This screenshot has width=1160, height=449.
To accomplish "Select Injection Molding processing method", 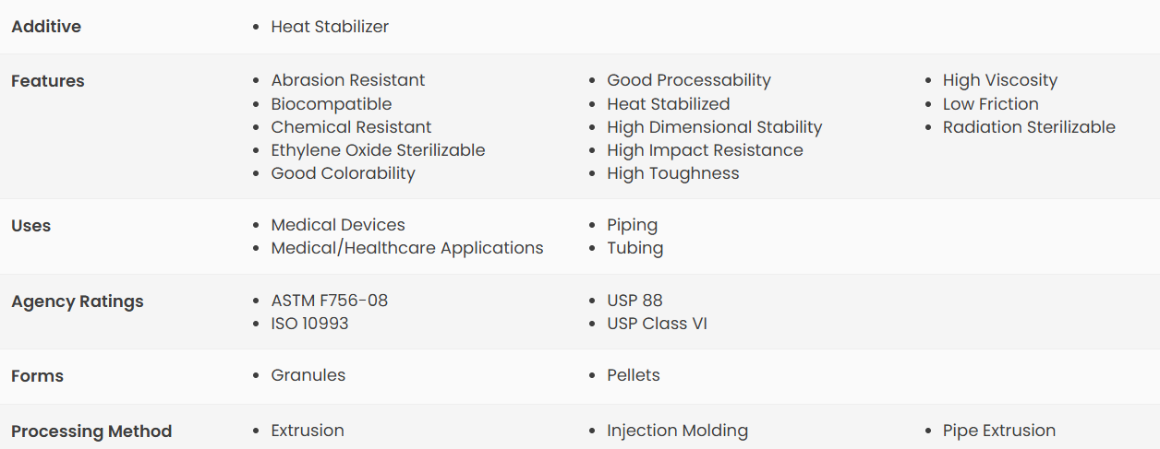I will point(677,431).
